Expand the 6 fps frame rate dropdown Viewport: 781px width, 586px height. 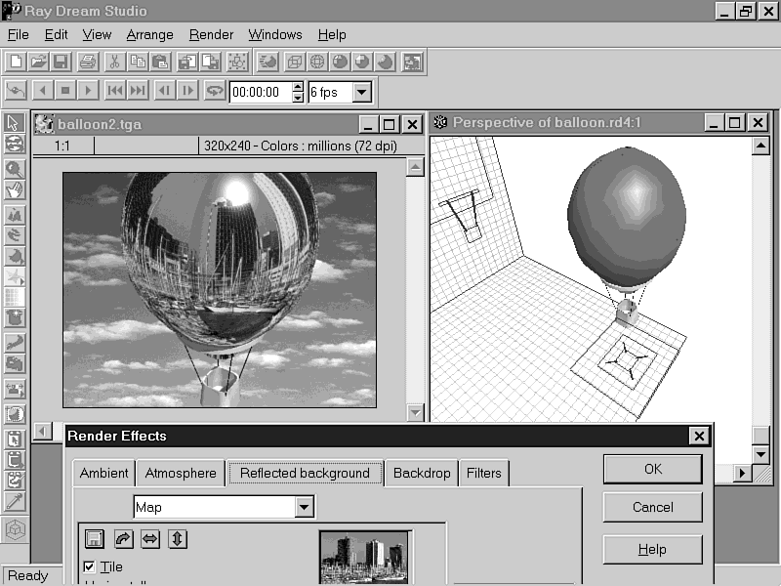pyautogui.click(x=362, y=93)
